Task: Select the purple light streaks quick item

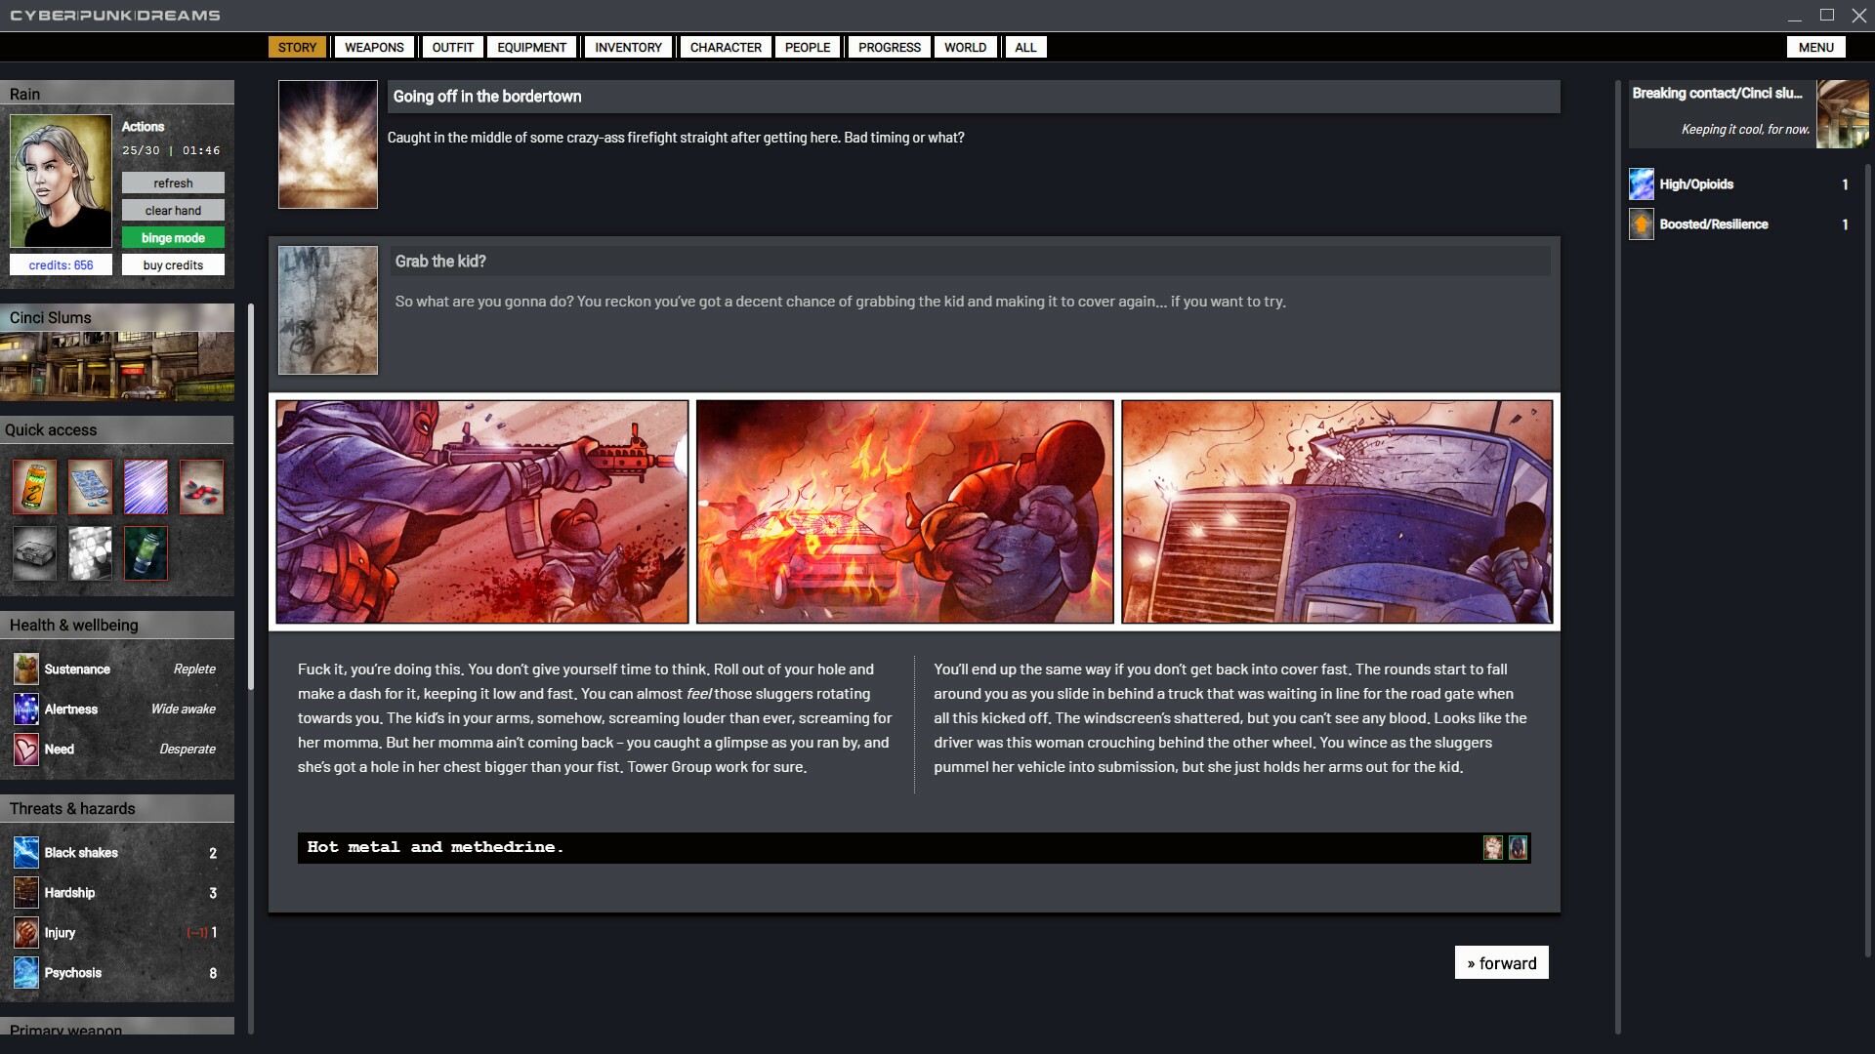Action: click(x=146, y=487)
